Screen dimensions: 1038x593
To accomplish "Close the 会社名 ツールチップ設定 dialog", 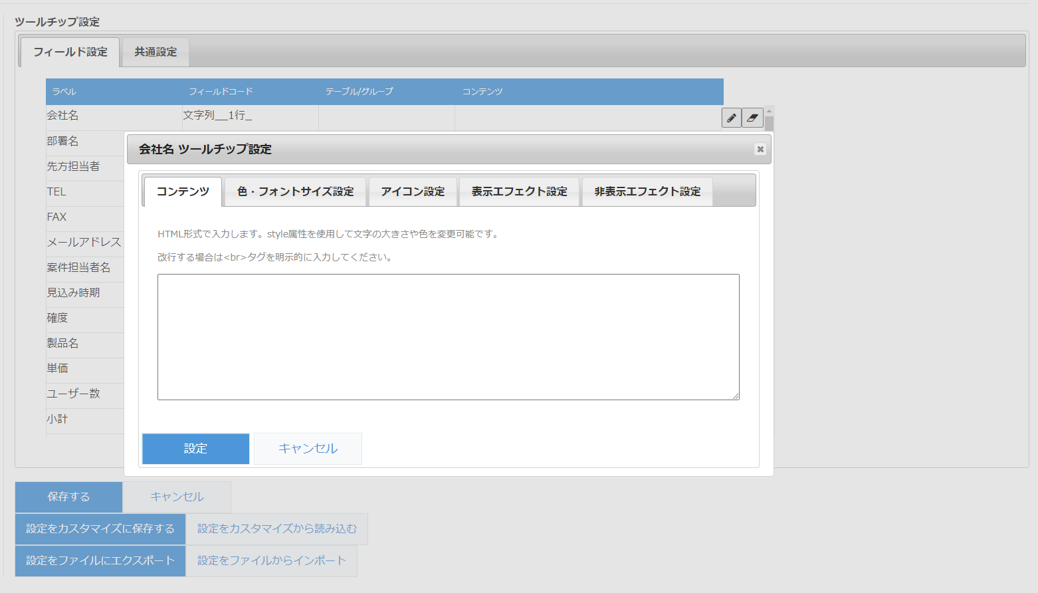I will 760,150.
